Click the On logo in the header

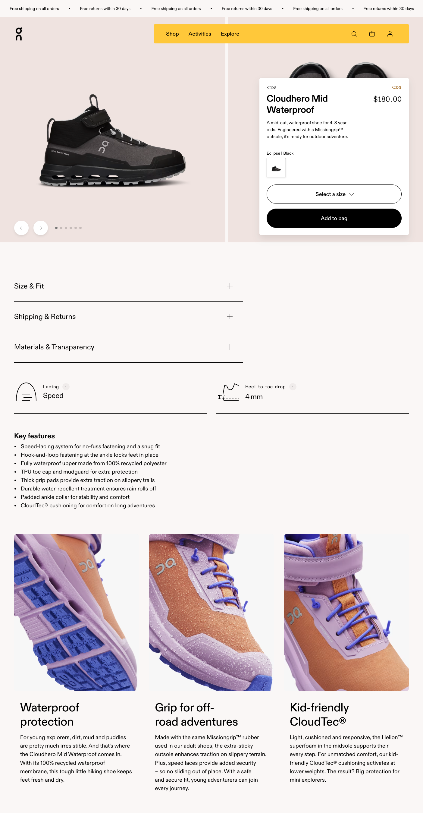click(x=19, y=34)
